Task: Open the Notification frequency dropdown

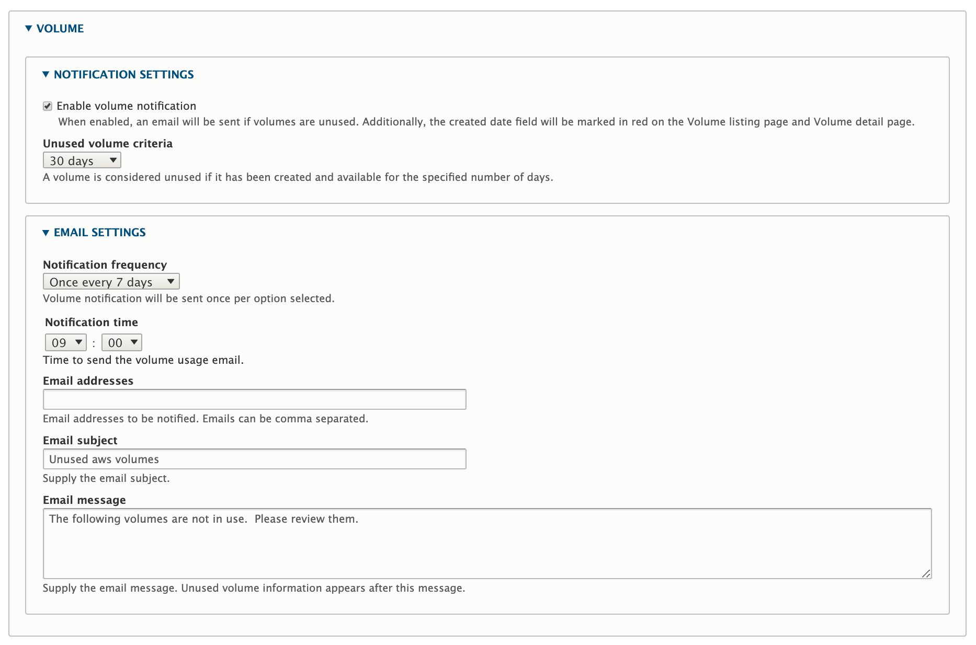Action: pos(110,281)
